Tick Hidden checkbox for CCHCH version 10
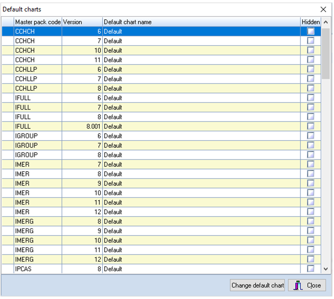Viewport: 334px width, 299px height. pos(311,50)
